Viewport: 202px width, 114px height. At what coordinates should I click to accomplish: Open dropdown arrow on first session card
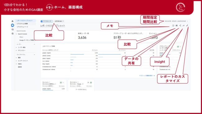(x=63, y=83)
